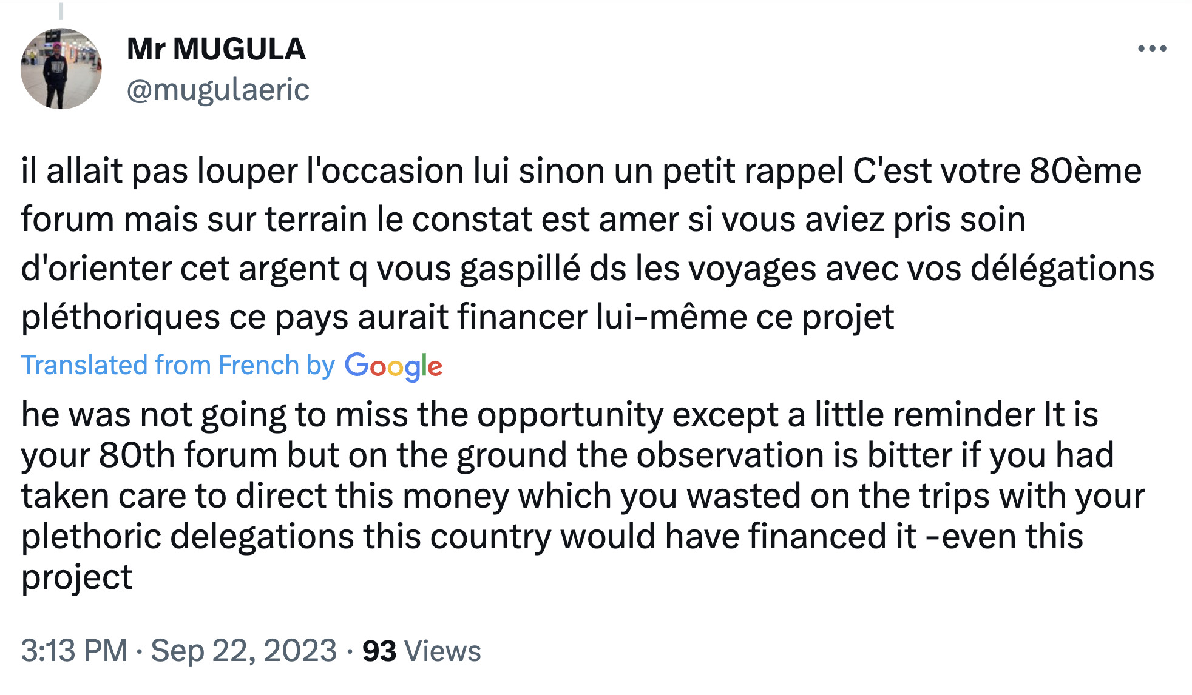Click the word délégations in French text
Image resolution: width=1192 pixels, height=695 pixels.
[1062, 268]
